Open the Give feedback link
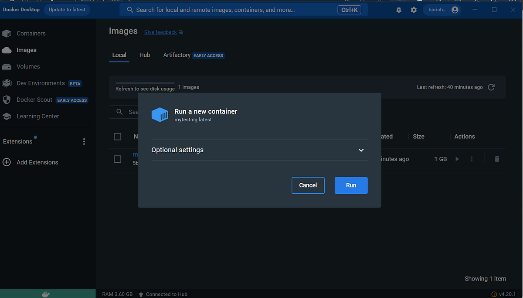Image resolution: width=523 pixels, height=298 pixels. pos(160,32)
